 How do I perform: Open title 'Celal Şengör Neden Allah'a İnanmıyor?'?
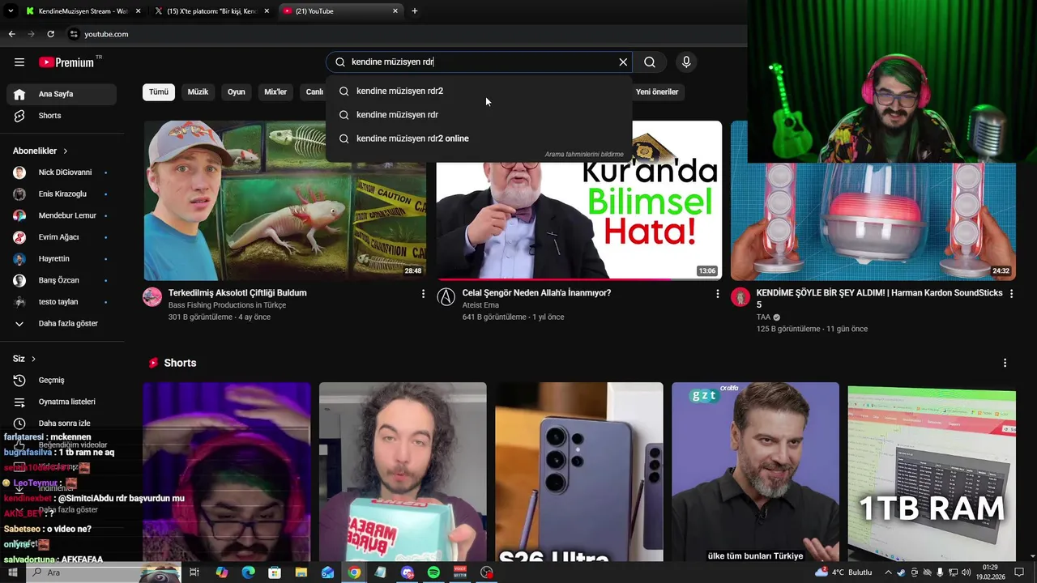536,293
